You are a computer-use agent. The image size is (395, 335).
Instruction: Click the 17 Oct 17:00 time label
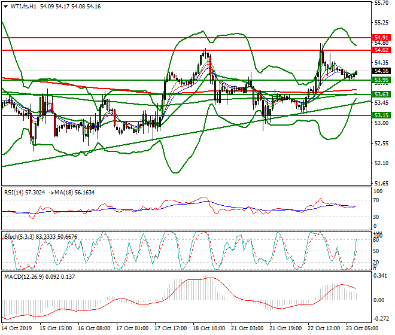coord(171,328)
